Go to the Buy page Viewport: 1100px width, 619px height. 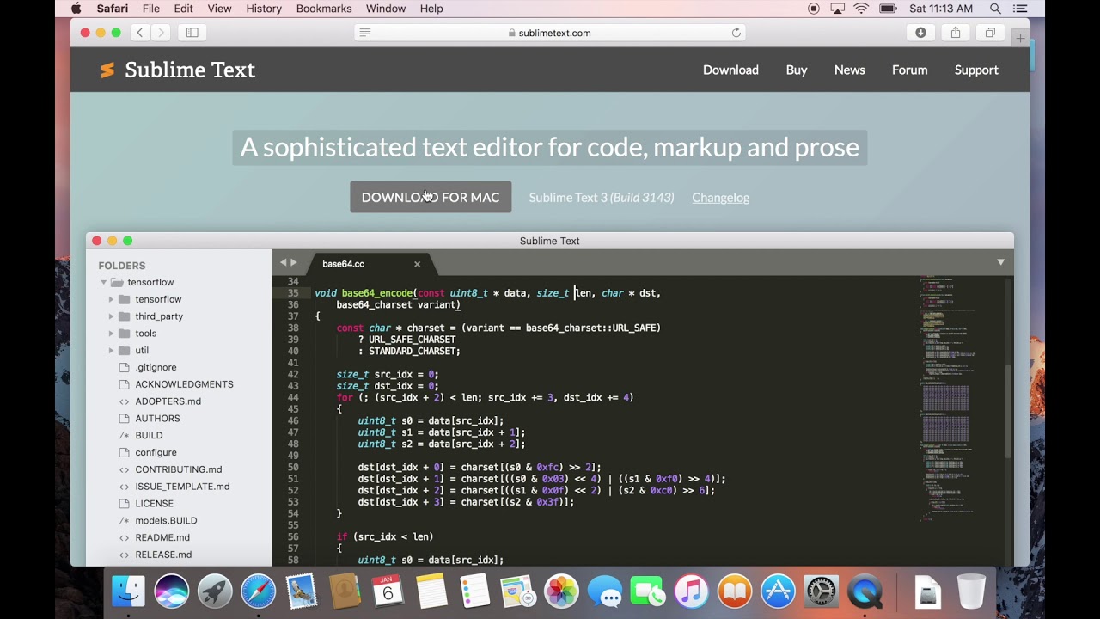(797, 70)
